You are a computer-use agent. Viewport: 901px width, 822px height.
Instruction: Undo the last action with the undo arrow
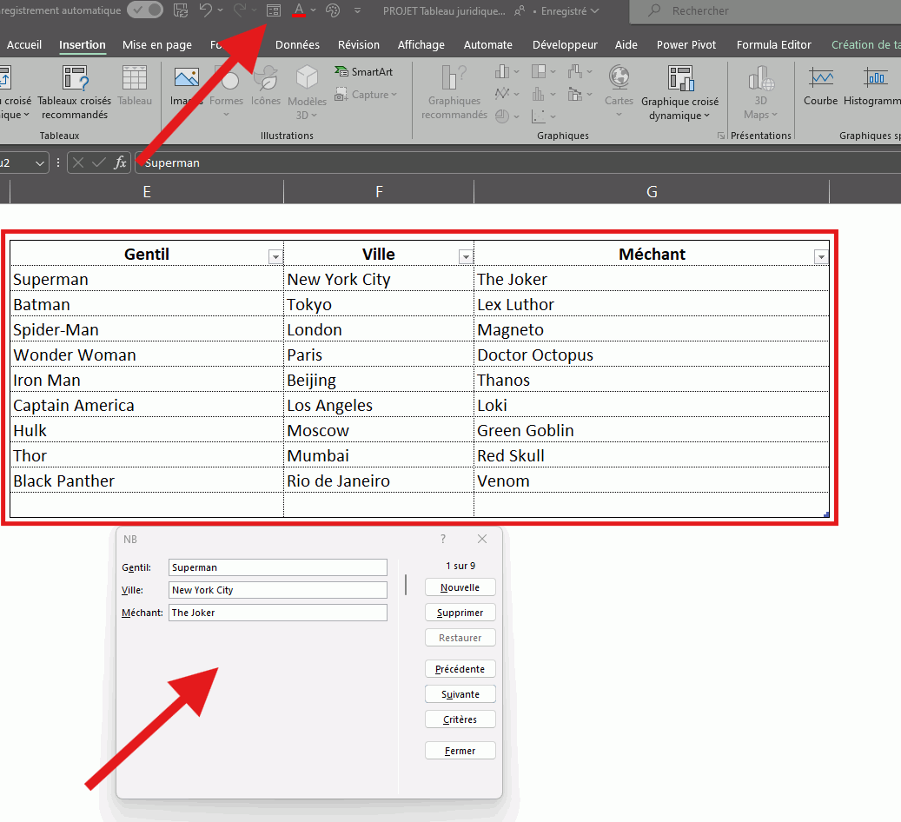(205, 10)
